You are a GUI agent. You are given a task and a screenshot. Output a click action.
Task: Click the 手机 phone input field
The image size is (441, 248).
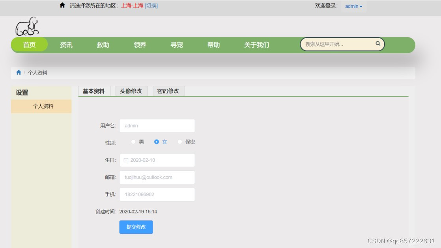pos(157,194)
